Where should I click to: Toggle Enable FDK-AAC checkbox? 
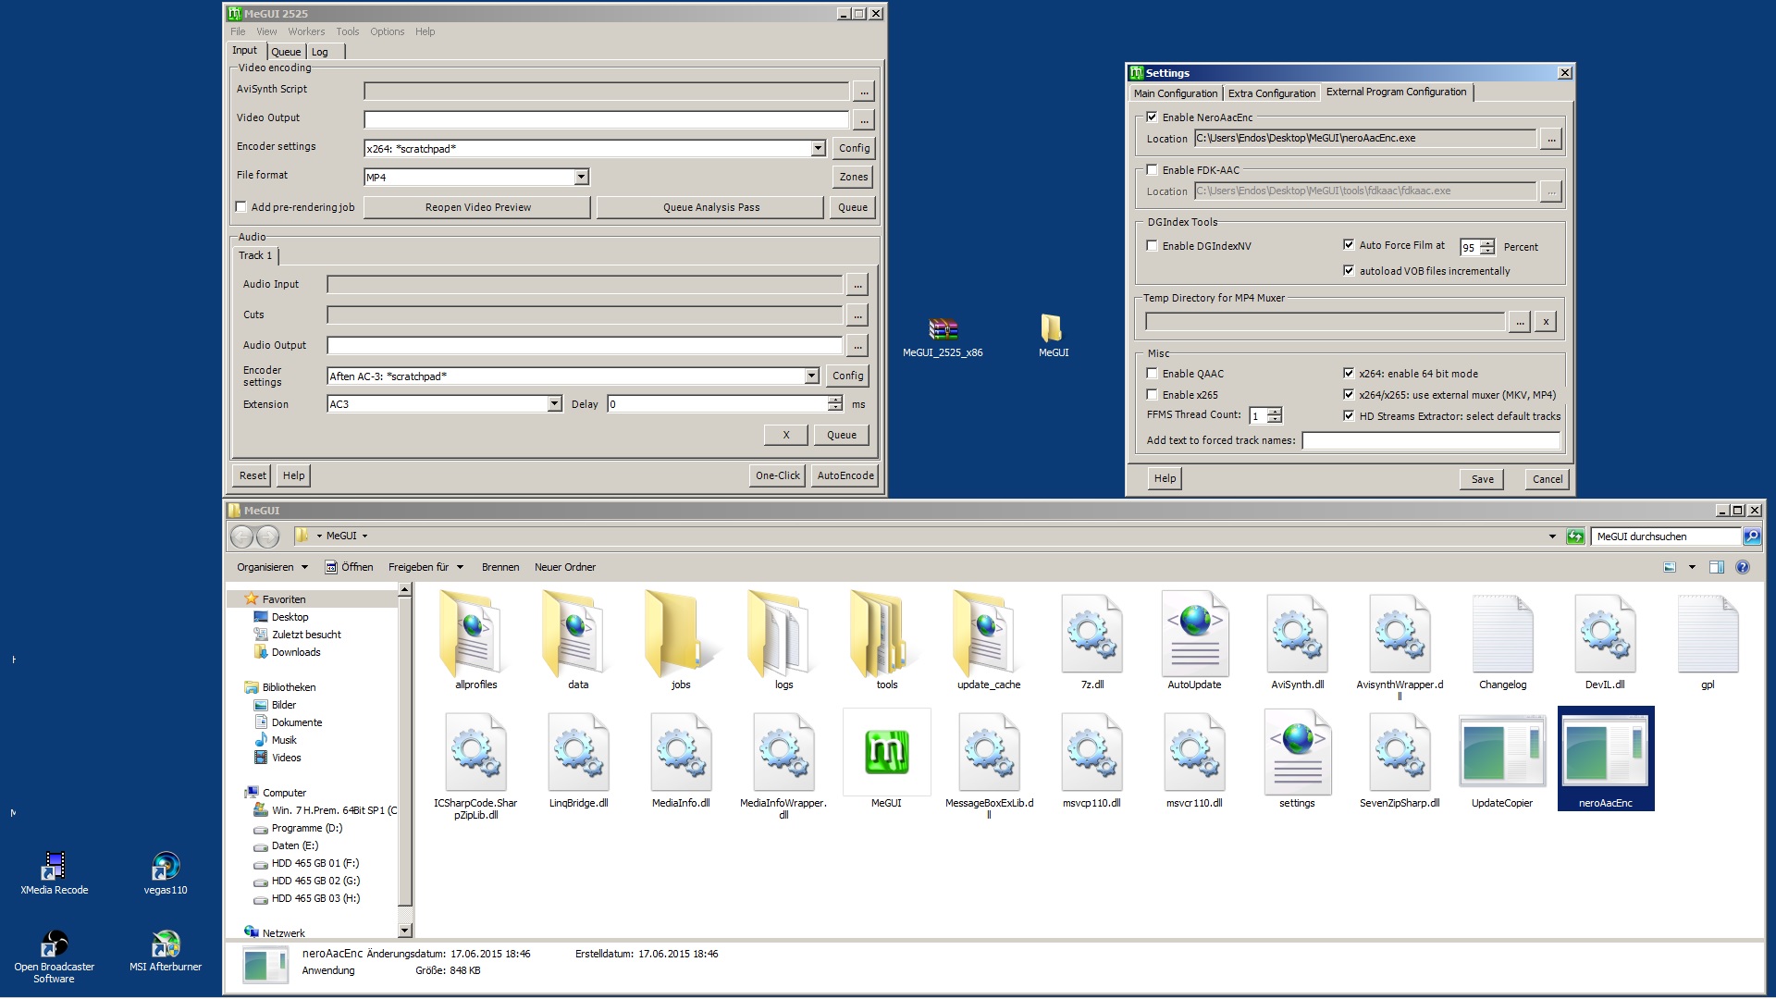(1152, 169)
